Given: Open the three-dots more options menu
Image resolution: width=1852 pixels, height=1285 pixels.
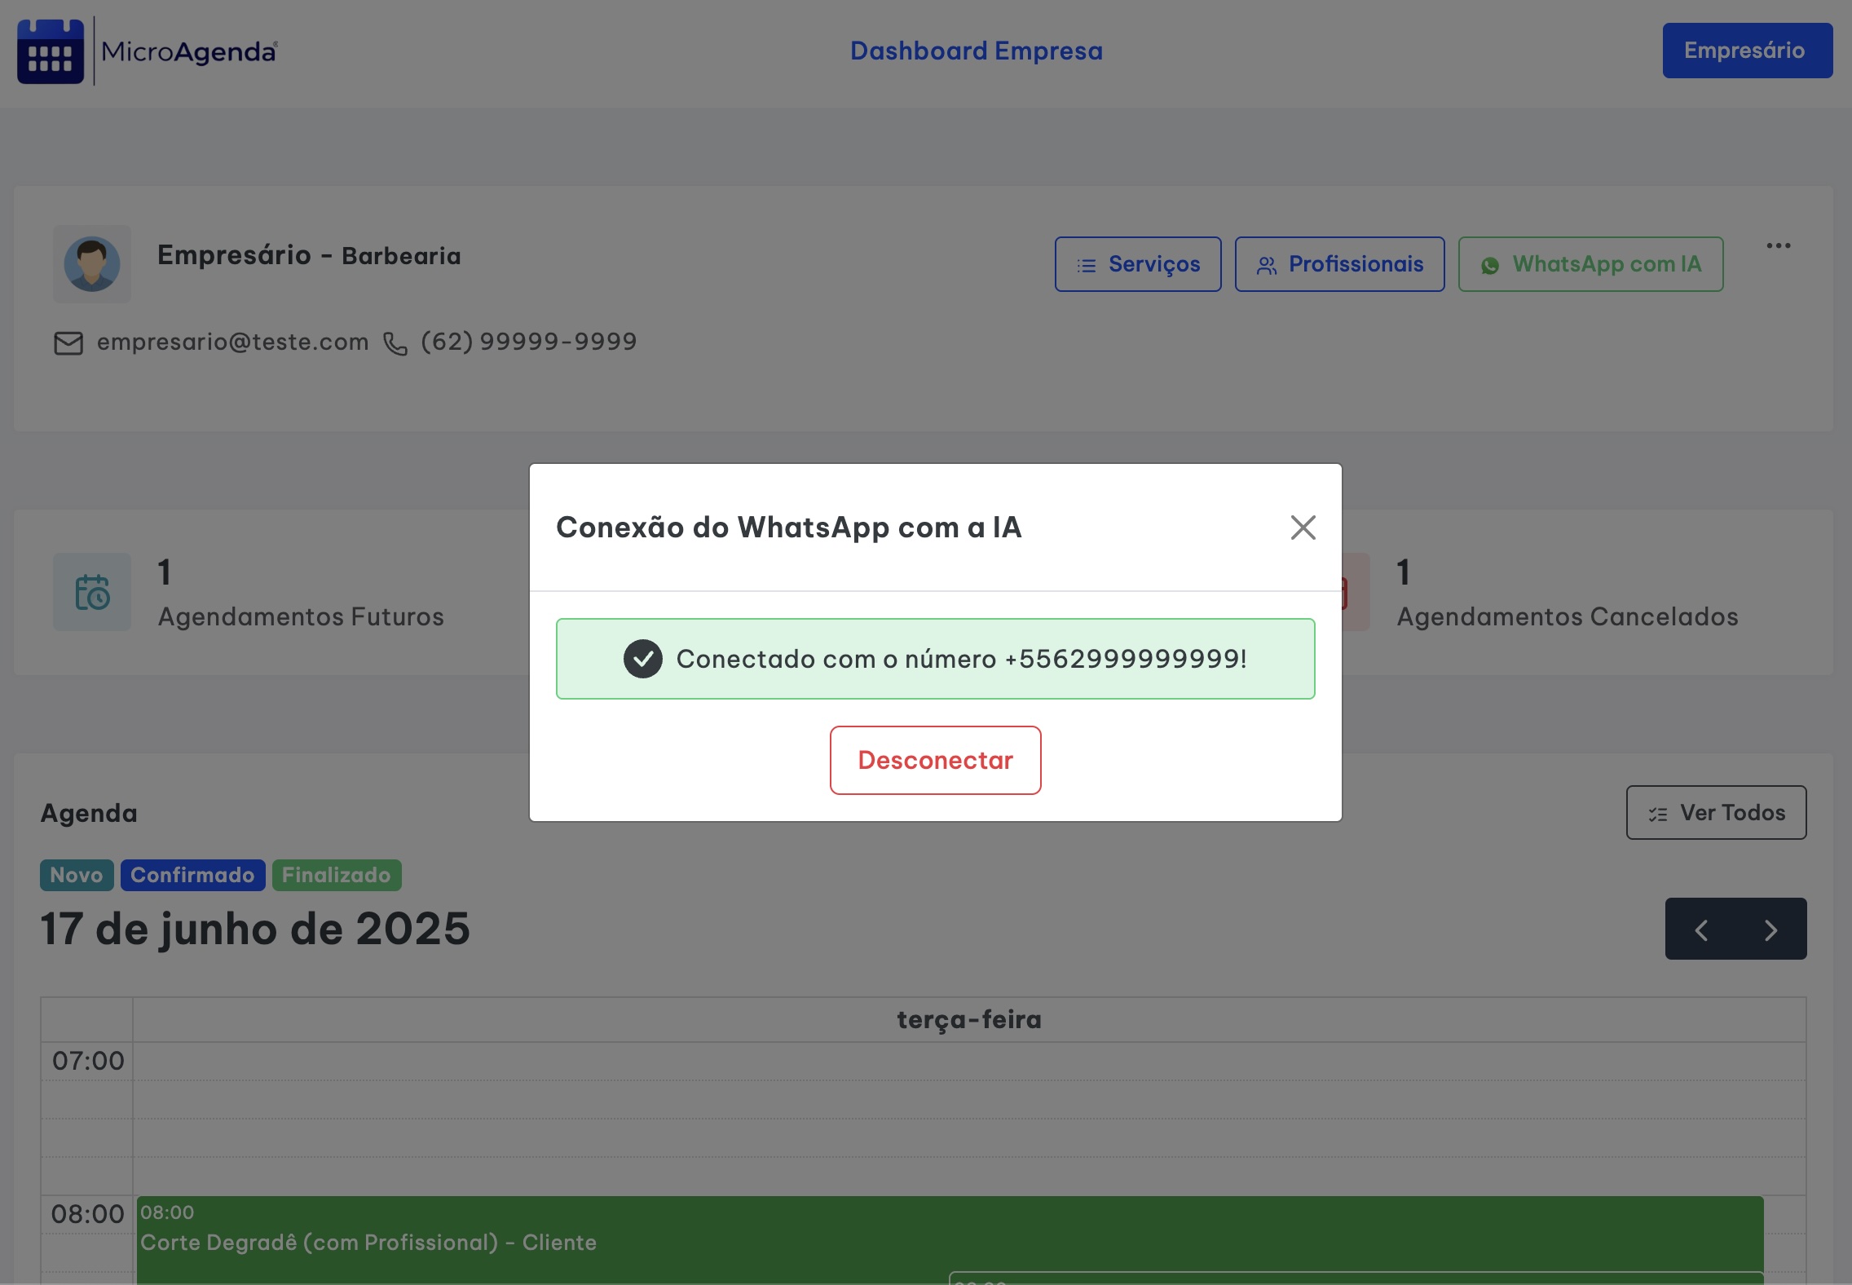Looking at the screenshot, I should [1778, 245].
